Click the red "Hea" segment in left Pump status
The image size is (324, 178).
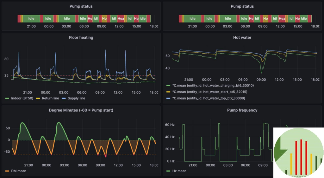pyautogui.click(x=121, y=19)
